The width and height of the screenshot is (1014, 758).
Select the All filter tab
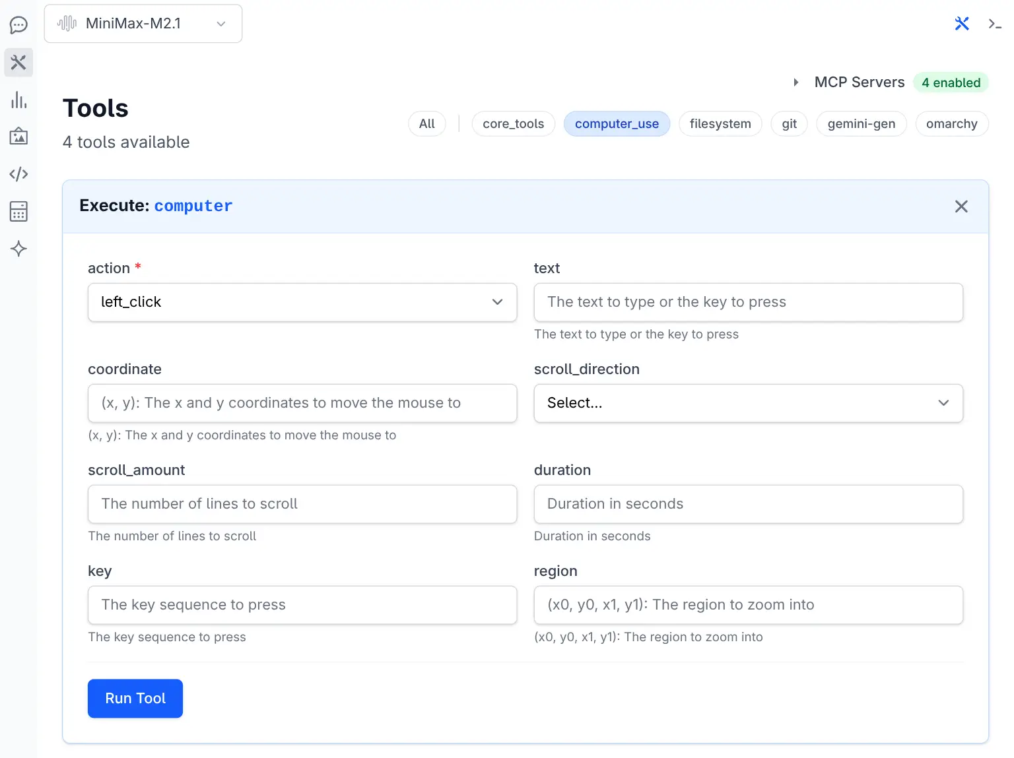tap(426, 124)
